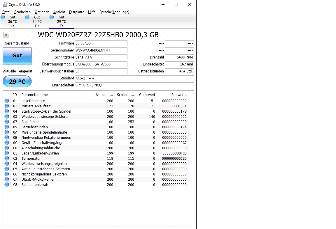This screenshot has width=336, height=229.
Task: Click the Schlecht... column header
Action: (x=125, y=95)
